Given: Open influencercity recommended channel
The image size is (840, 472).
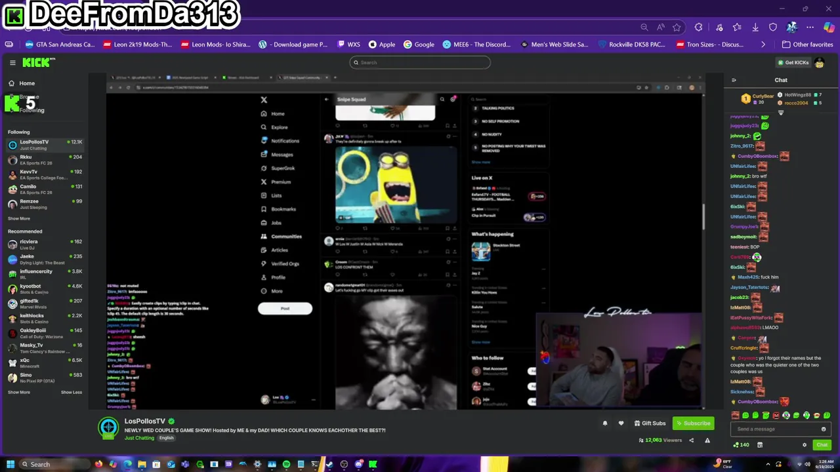Looking at the screenshot, I should point(45,274).
